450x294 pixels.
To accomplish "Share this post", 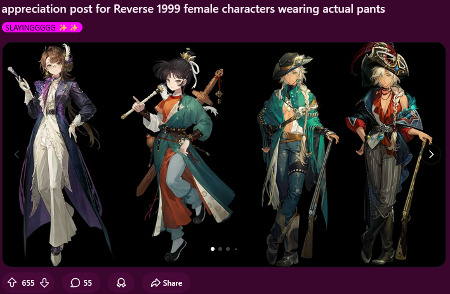I will tap(166, 283).
